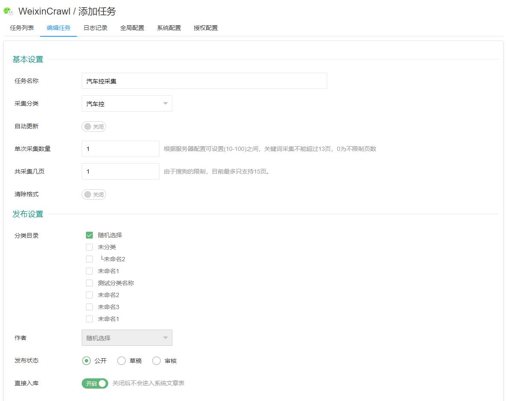
Task: Open the 日志记录 tab
Action: pos(95,28)
